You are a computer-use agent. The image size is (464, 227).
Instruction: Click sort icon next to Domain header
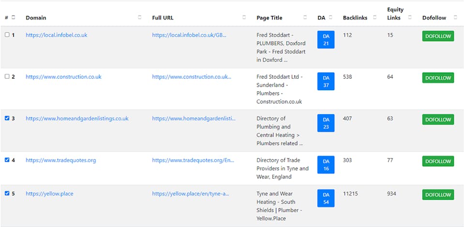pos(140,17)
